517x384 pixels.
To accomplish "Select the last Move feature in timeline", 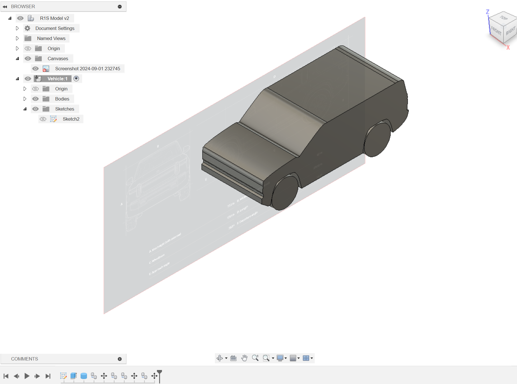I will pos(154,376).
